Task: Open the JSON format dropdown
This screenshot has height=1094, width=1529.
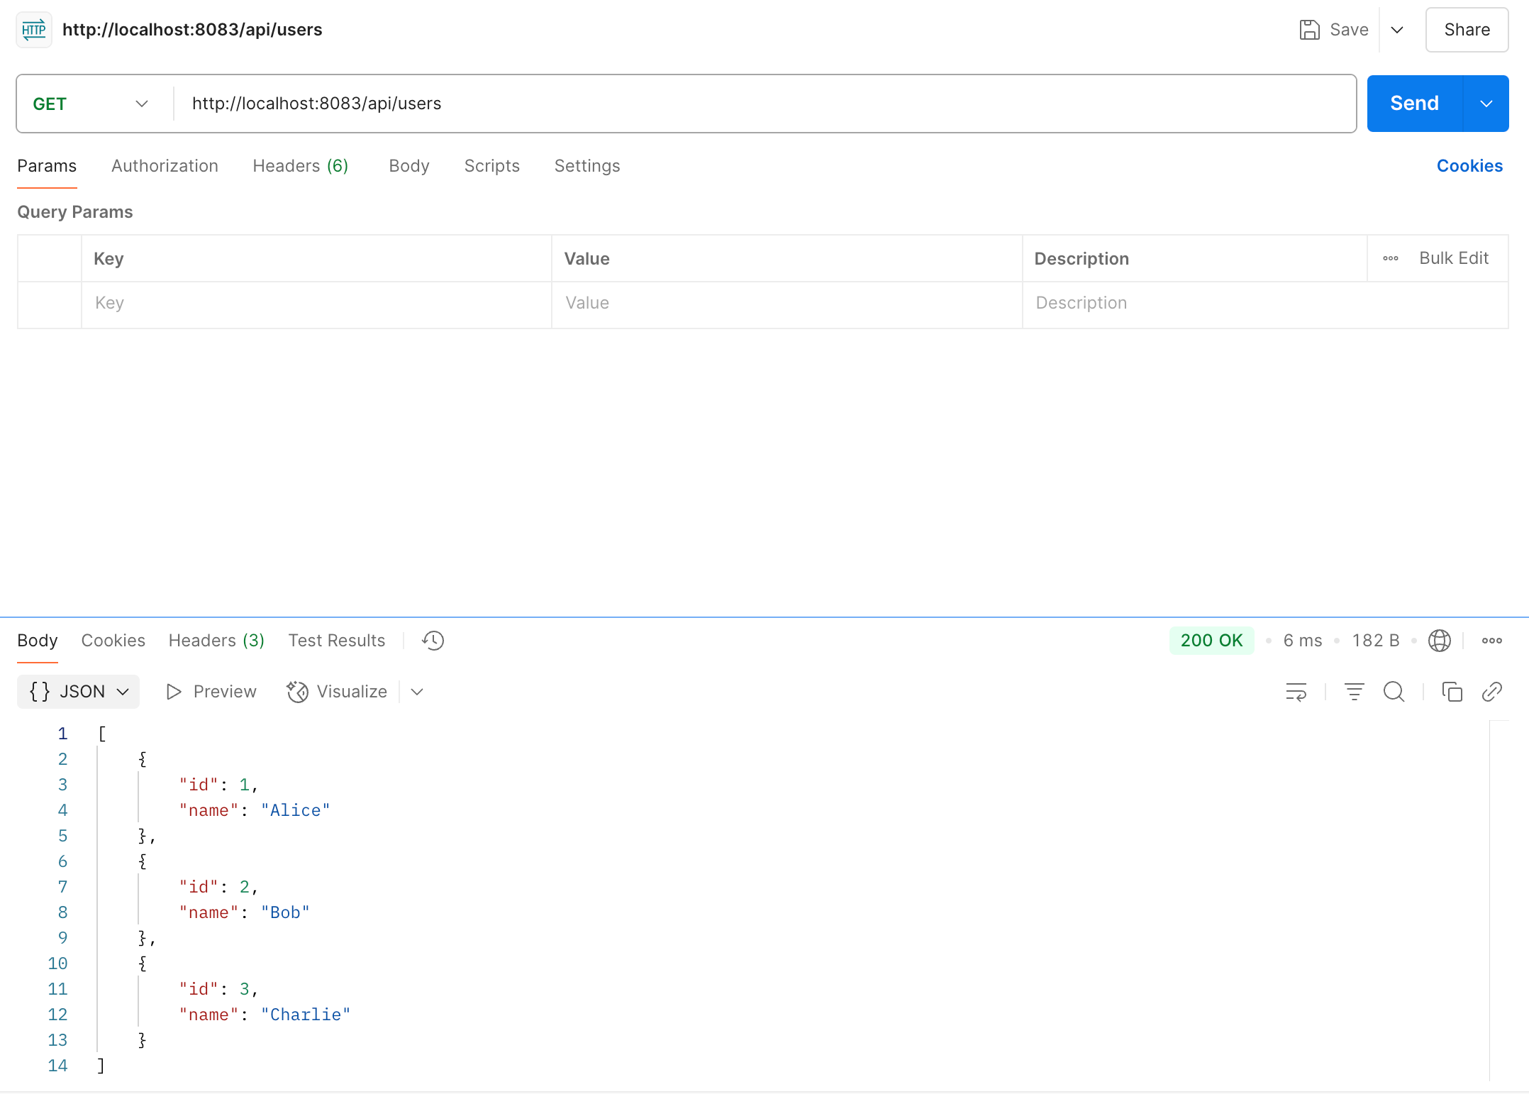Action: click(79, 692)
